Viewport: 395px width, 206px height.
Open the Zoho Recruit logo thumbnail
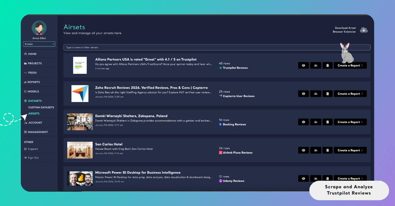(x=80, y=93)
